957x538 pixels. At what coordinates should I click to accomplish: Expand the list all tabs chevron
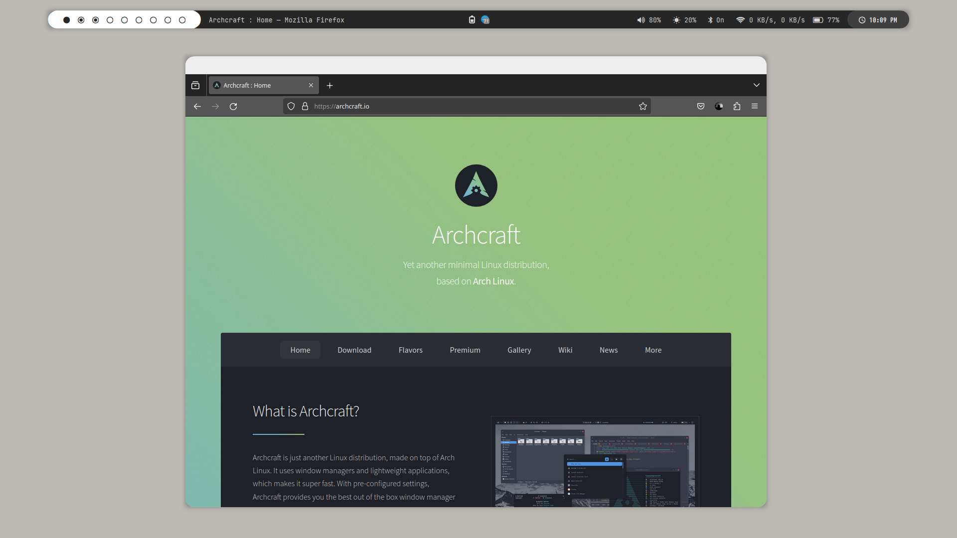(756, 85)
